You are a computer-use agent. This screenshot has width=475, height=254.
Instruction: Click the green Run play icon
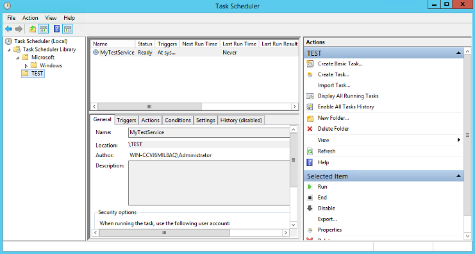[310, 187]
